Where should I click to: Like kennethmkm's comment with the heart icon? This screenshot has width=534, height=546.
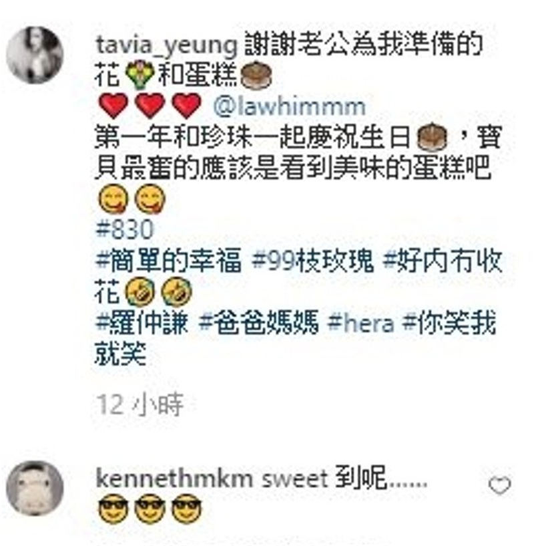click(500, 485)
